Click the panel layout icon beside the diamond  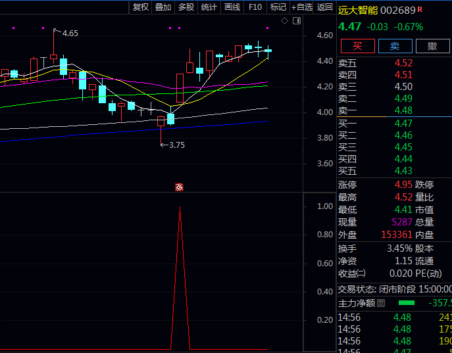click(295, 21)
